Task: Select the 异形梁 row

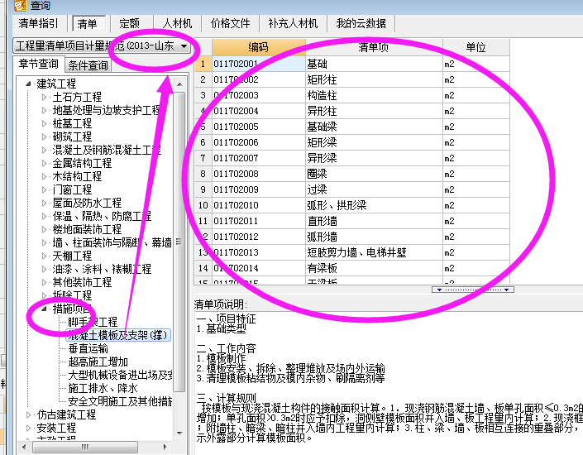Action: (352, 158)
